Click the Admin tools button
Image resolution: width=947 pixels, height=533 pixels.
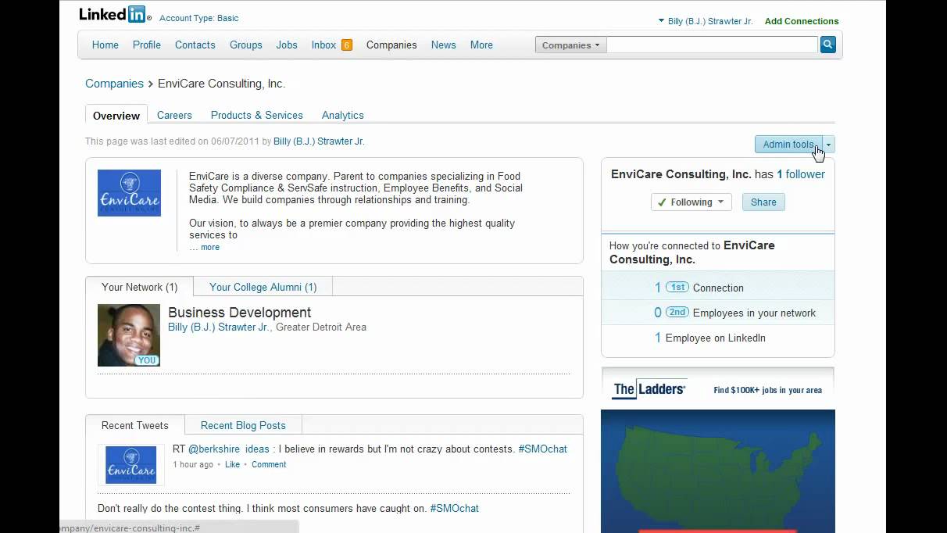pyautogui.click(x=788, y=145)
